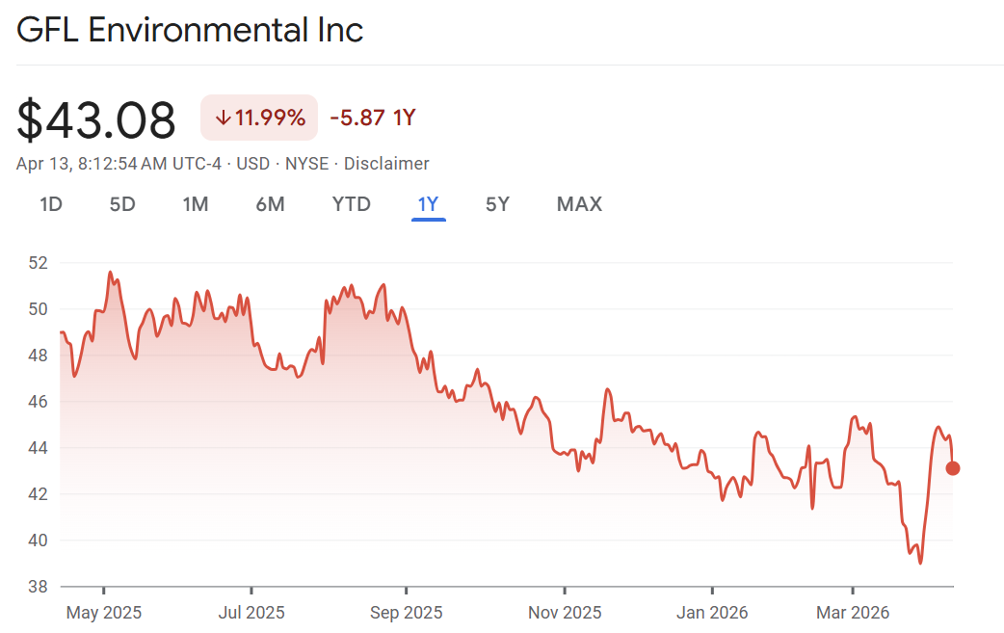The height and width of the screenshot is (633, 1004).
Task: Click the Nov 2025 axis label
Action: pos(566,613)
